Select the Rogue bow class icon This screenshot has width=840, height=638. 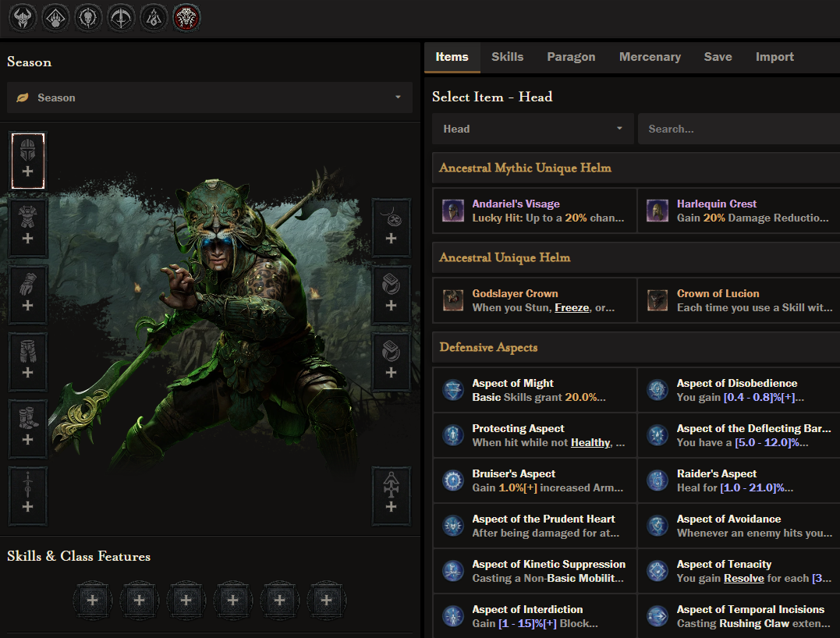[121, 18]
